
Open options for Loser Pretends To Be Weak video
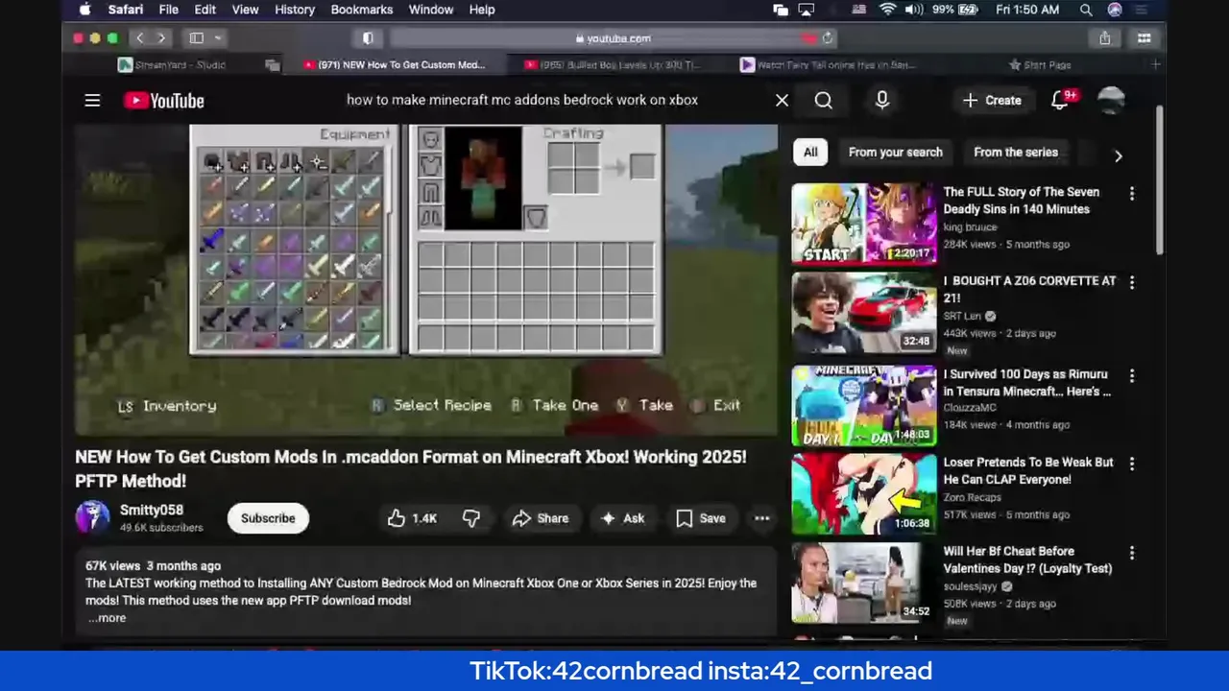[x=1131, y=464]
